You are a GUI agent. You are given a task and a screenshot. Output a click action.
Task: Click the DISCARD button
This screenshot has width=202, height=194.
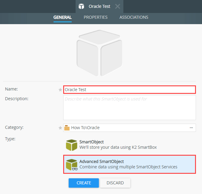click(x=115, y=183)
